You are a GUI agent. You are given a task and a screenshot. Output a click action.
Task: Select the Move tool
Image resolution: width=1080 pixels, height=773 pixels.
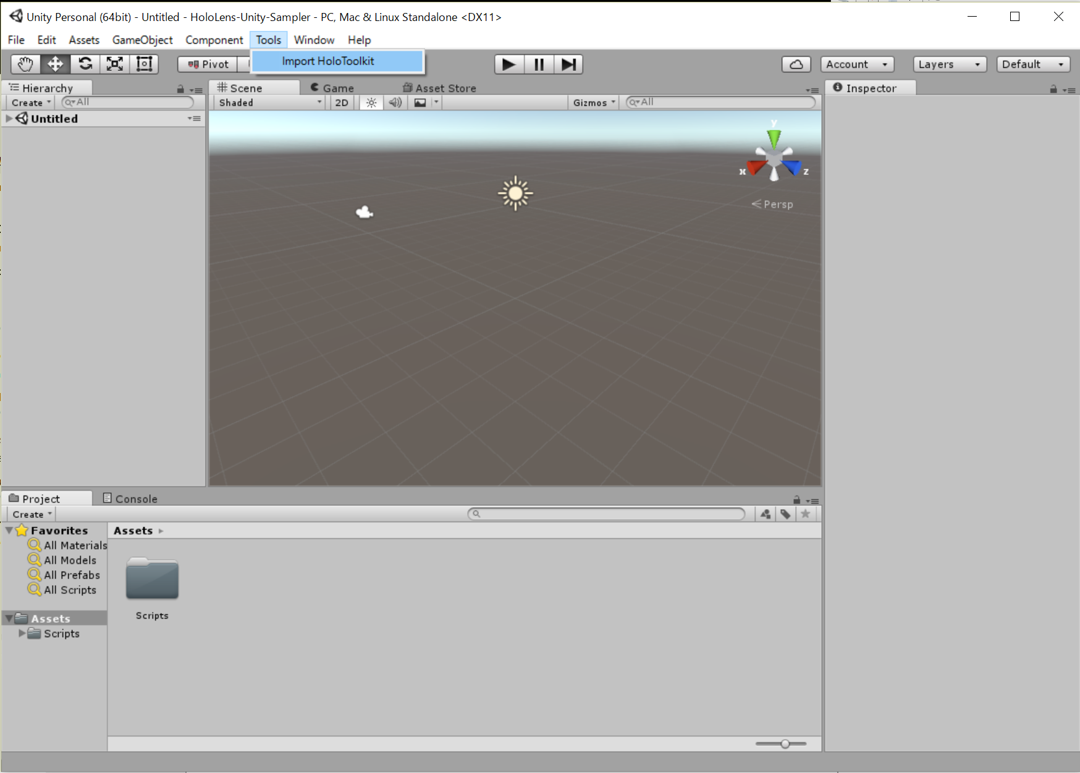(55, 64)
